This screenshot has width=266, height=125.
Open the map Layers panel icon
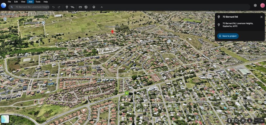tap(94, 7)
